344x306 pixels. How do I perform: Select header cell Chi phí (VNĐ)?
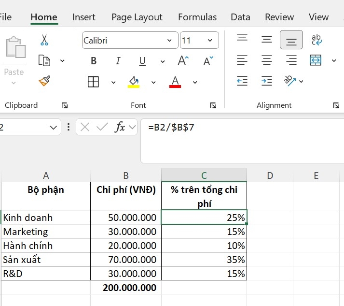(x=126, y=196)
